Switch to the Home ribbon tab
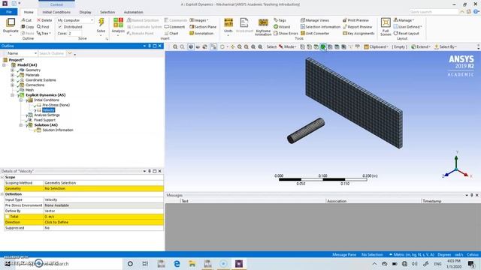This screenshot has height=270, width=481. (29, 12)
